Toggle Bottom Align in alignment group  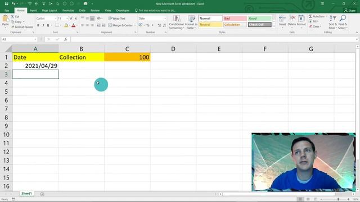[92, 19]
